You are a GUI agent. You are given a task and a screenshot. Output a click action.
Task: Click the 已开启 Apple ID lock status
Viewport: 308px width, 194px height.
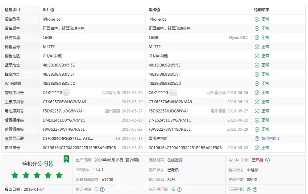point(257,160)
